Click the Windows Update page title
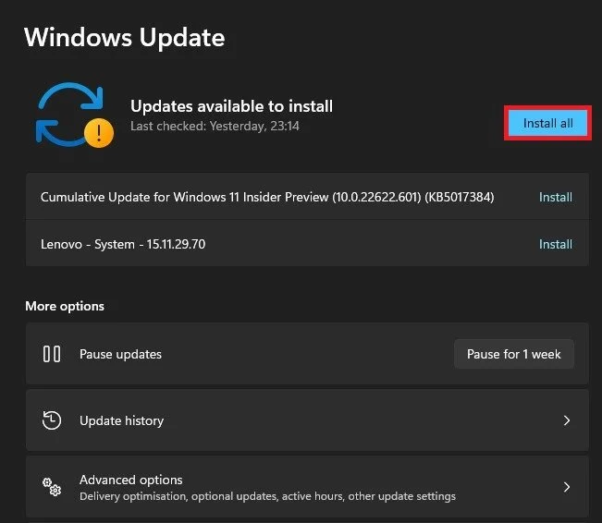 (125, 38)
